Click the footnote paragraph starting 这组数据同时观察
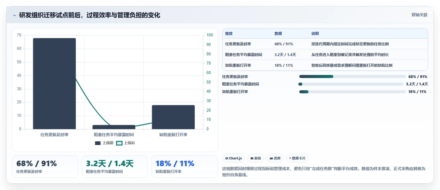 [324, 172]
